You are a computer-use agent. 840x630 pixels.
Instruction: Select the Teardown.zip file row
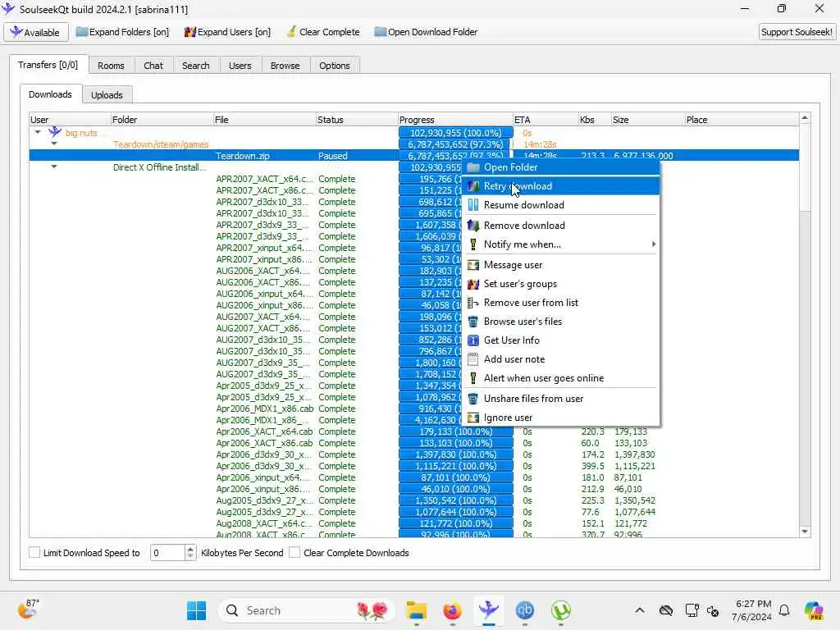[413, 155]
